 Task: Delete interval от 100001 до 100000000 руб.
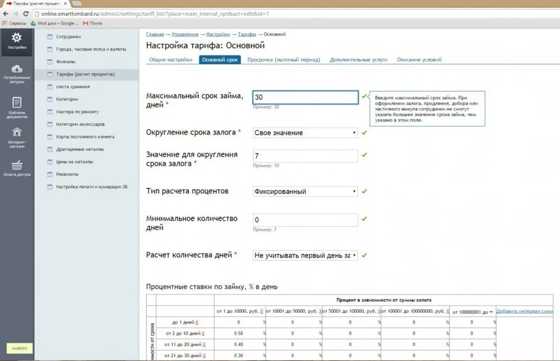tap(447, 311)
